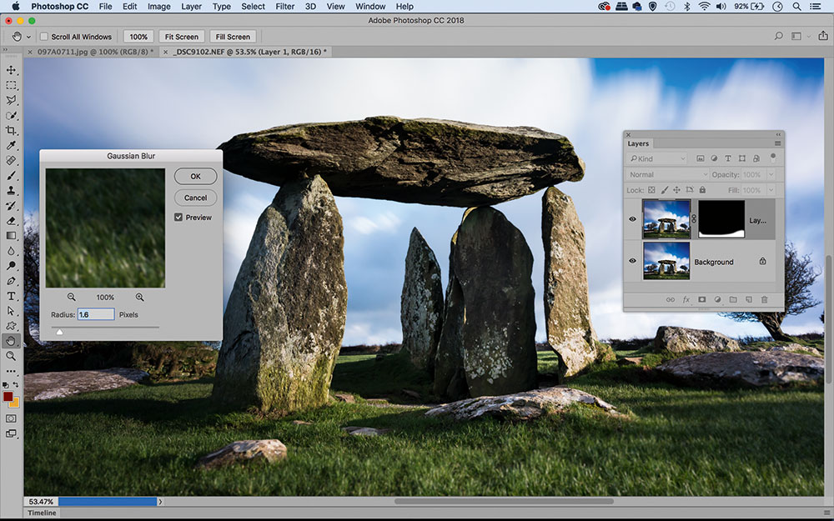Select the Rectangular Marquee tool

[11, 85]
